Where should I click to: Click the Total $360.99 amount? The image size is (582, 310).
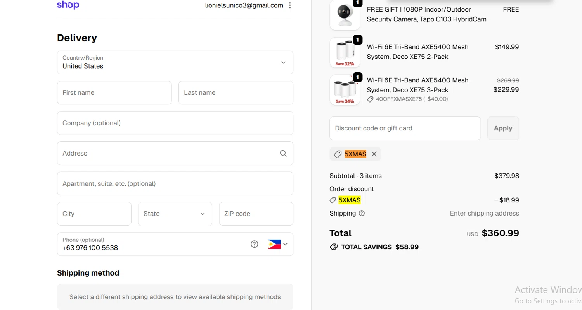click(501, 233)
